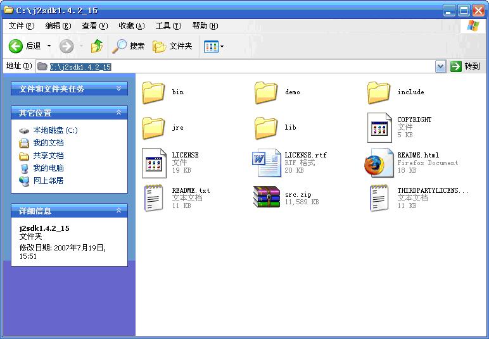The height and width of the screenshot is (339, 489).
Task: Select the lib folder icon
Action: pyautogui.click(x=265, y=128)
